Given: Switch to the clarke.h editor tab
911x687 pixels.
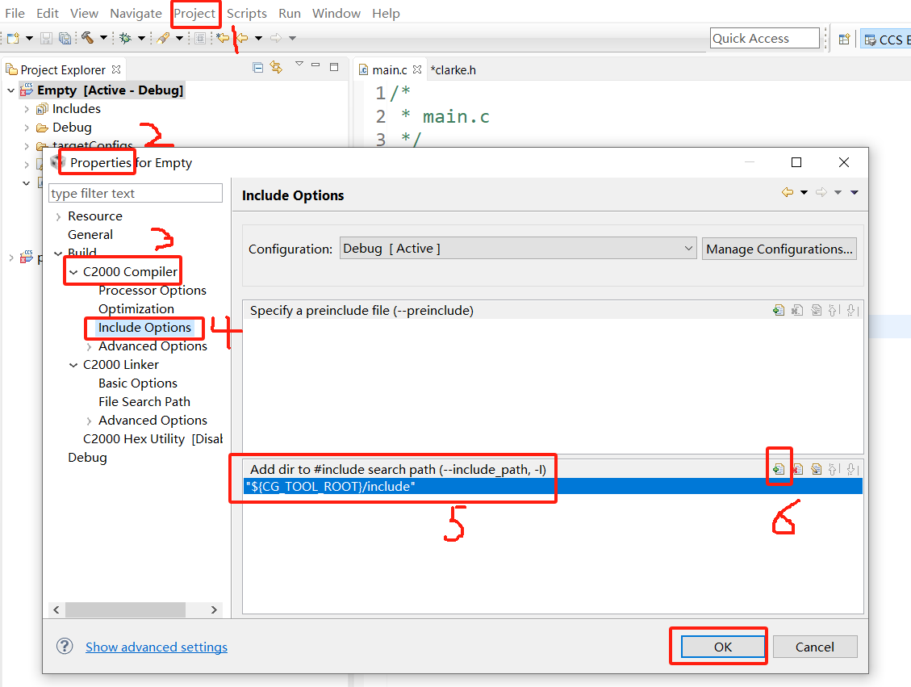Looking at the screenshot, I should [x=453, y=69].
